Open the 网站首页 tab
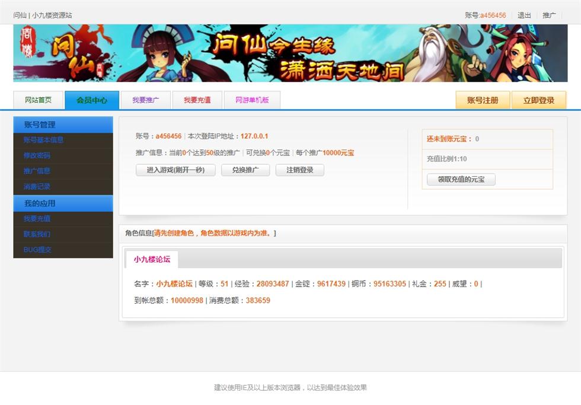 pos(39,100)
